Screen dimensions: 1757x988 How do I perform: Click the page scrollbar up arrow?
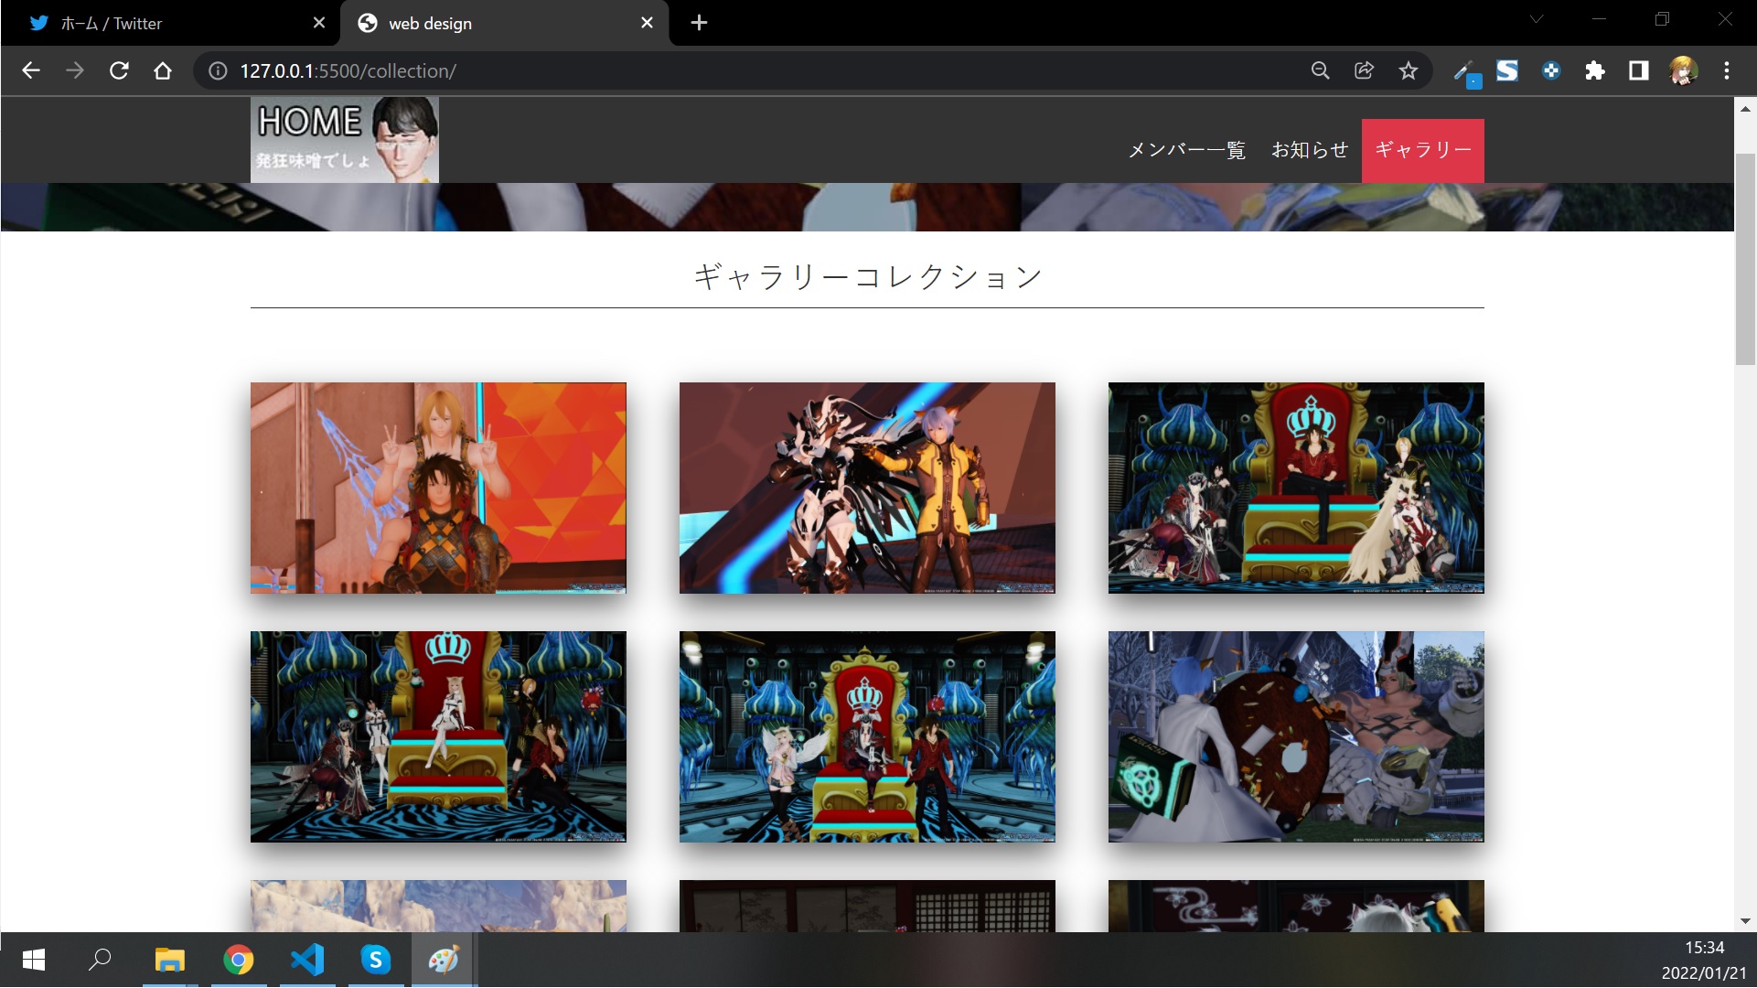click(x=1745, y=108)
